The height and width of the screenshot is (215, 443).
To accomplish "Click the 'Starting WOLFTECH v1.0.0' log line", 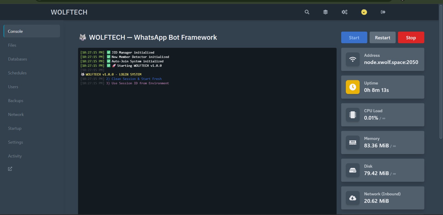I will pyautogui.click(x=121, y=66).
